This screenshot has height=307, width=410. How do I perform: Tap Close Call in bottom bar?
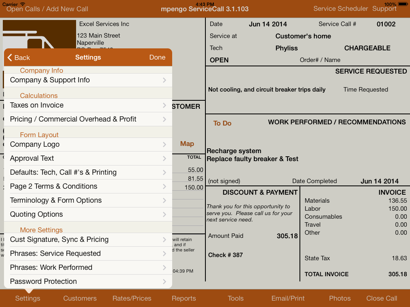click(382, 298)
